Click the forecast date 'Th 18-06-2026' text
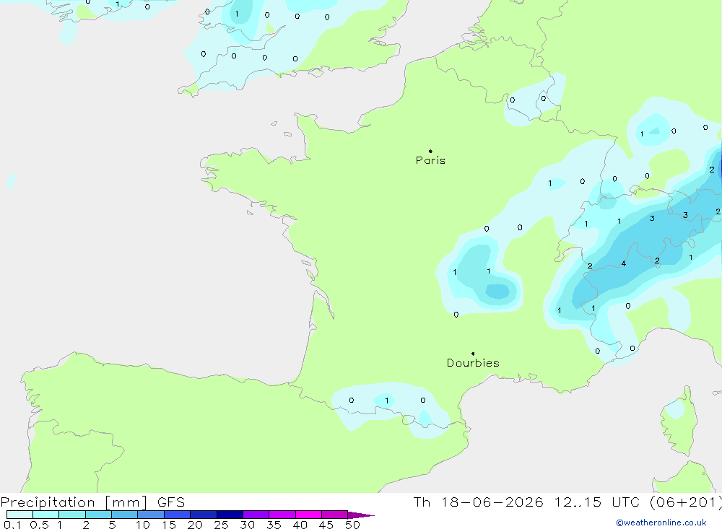The height and width of the screenshot is (529, 722). coord(478,502)
